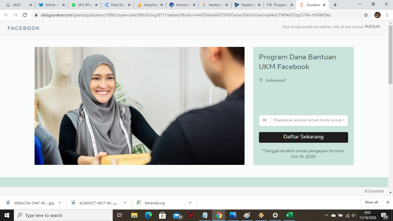Switch to the WhatsApp tab
This screenshot has width=393, height=221.
pos(85,5)
